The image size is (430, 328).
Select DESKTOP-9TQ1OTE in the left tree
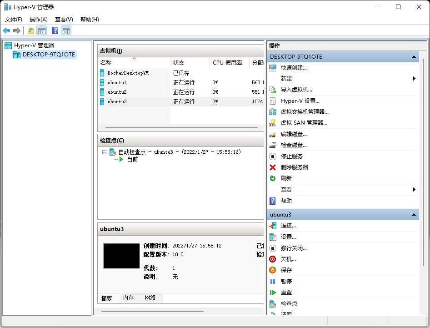[x=49, y=55]
